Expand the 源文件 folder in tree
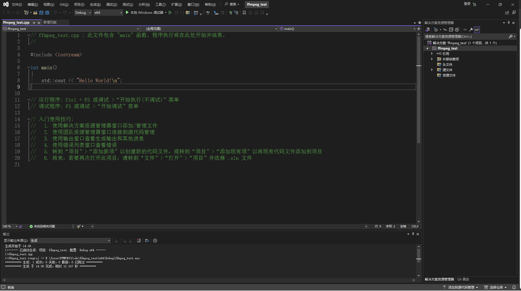This screenshot has height=291, width=521. [432, 70]
